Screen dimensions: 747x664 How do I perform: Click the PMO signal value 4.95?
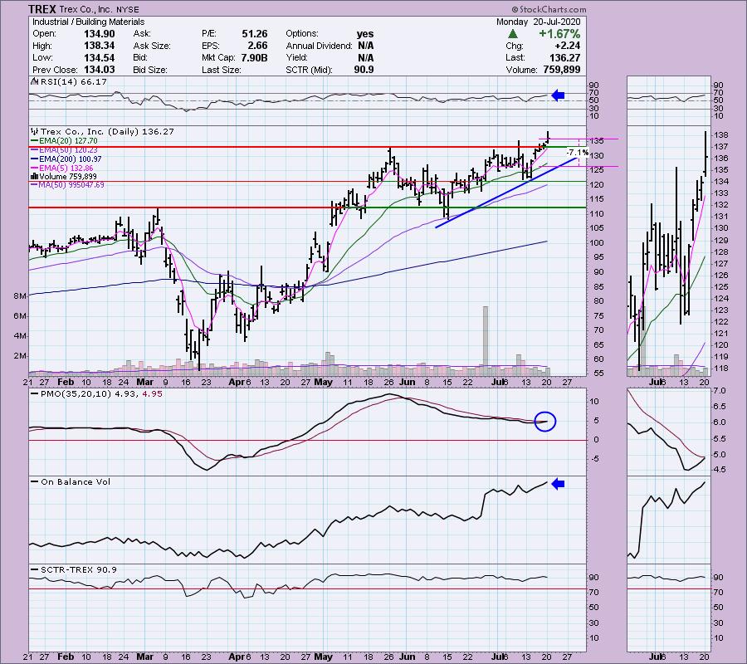[153, 394]
